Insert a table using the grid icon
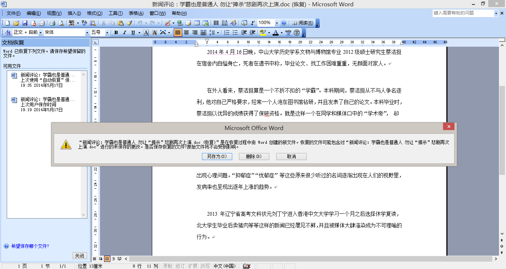Screen dimensions: 506x269 tap(197, 23)
